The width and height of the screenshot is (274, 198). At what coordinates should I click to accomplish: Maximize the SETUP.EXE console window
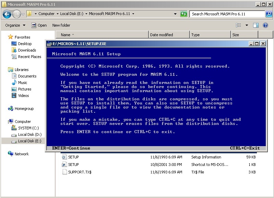[257, 44]
